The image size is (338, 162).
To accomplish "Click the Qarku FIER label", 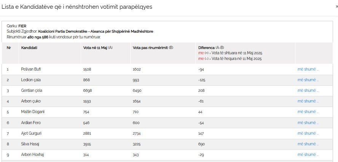I will coord(16,26).
